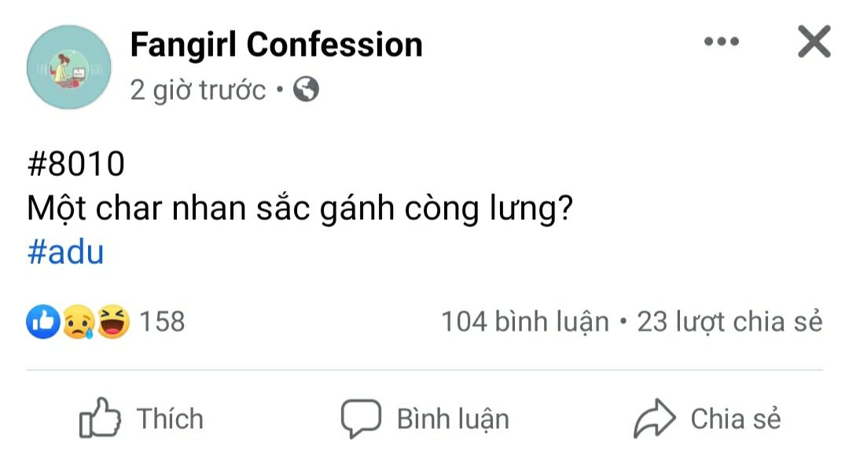
Task: Open the 104 bình luận comments
Action: [x=524, y=322]
